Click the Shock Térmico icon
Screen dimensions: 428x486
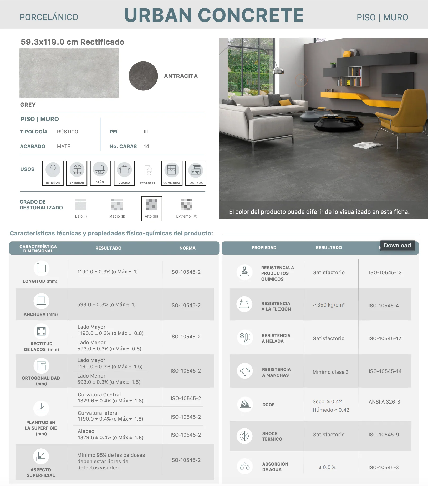tap(245, 436)
